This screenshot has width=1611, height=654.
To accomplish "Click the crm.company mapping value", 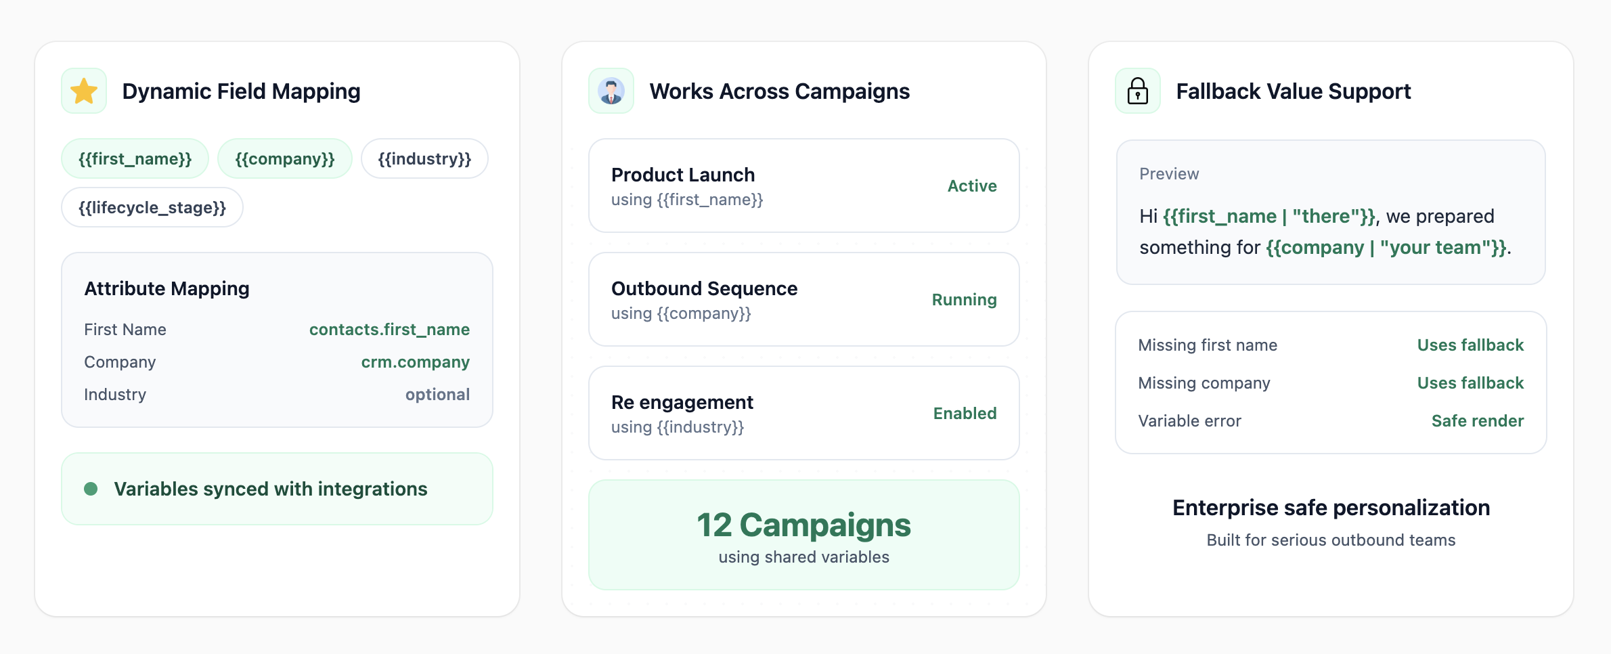I will pyautogui.click(x=415, y=362).
